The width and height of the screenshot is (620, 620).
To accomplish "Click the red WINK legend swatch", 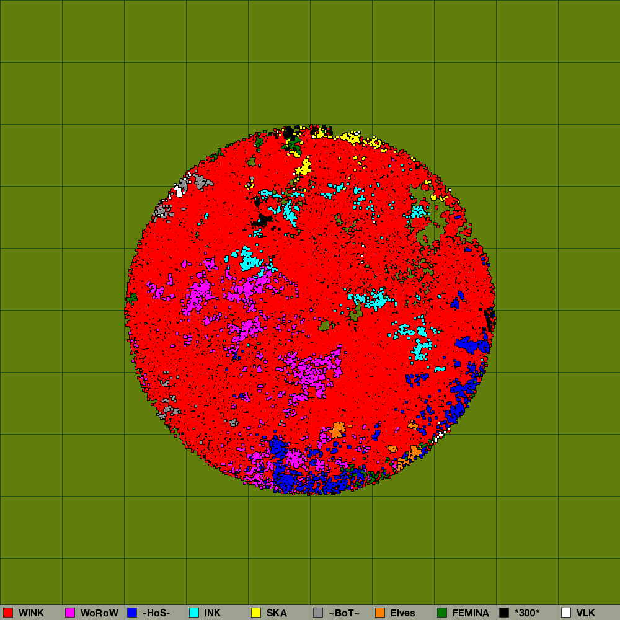I will (8, 613).
